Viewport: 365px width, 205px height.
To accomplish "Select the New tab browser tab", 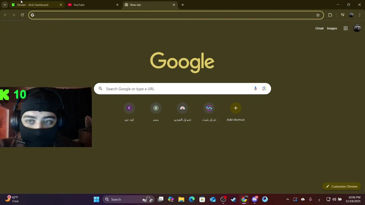I will pos(149,5).
